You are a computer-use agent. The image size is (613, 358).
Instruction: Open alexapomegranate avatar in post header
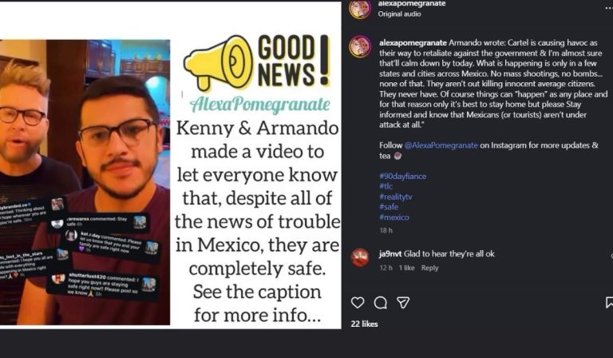pyautogui.click(x=360, y=9)
